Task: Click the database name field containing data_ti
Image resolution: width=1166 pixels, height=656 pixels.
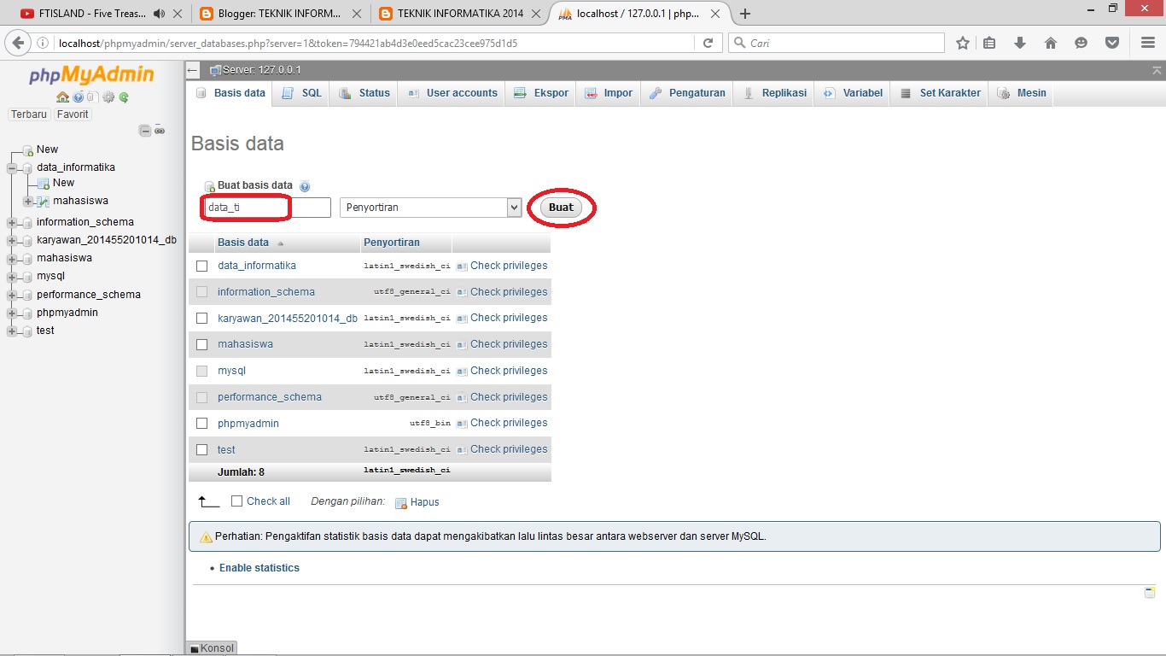Action: [243, 207]
